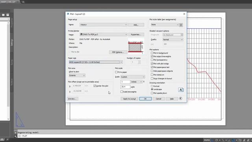Open the Paper size dropdown
Image resolution: width=252 pixels, height=142 pixels.
pyautogui.click(x=96, y=62)
